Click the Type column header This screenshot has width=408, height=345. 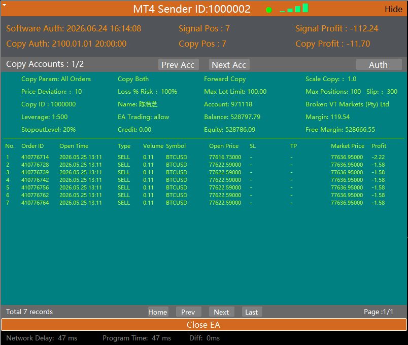(124, 146)
